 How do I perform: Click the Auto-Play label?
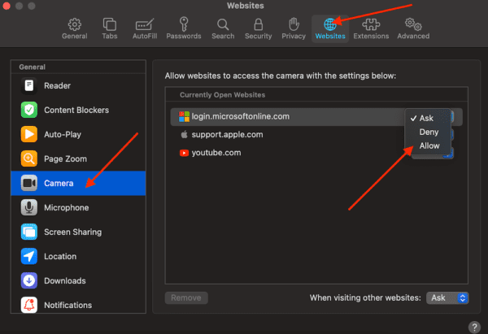pos(63,134)
